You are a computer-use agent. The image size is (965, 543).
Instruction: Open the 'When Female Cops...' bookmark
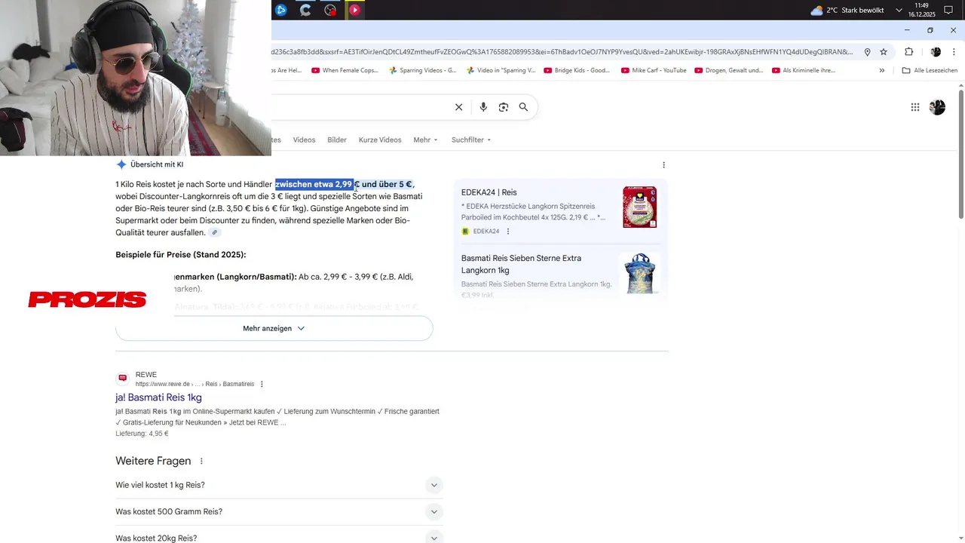[x=345, y=70]
